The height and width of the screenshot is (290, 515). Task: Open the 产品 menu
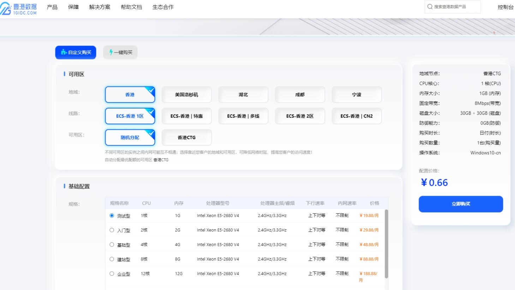coord(52,7)
